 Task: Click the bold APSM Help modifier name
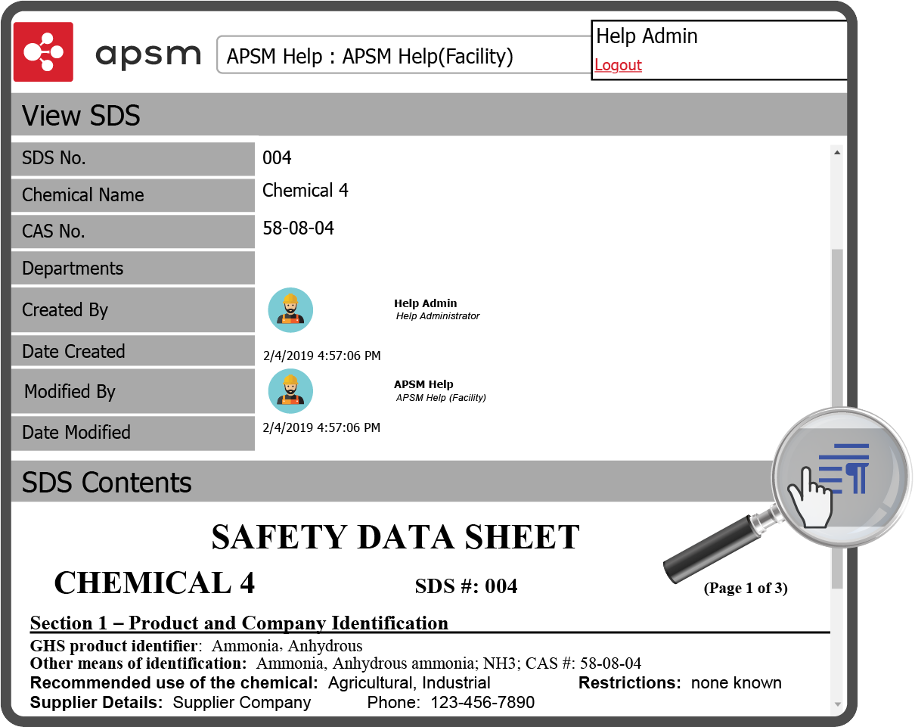[423, 384]
